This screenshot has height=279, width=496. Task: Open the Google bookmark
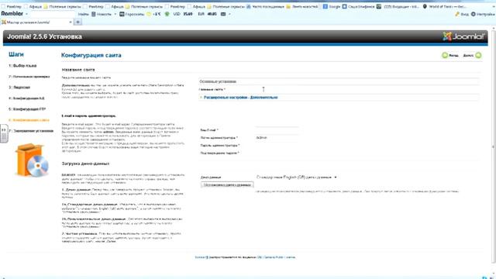(x=331, y=6)
